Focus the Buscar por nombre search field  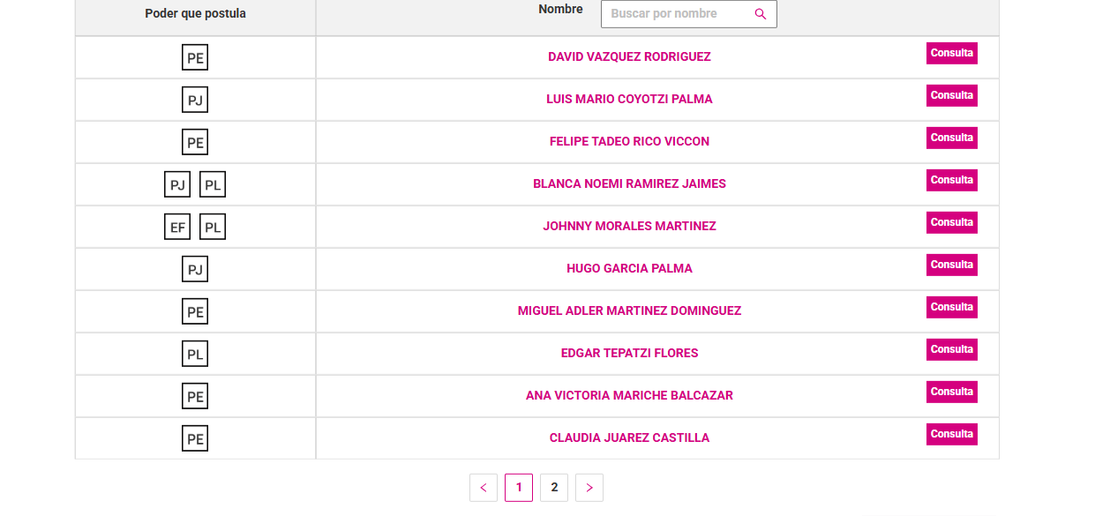[689, 14]
